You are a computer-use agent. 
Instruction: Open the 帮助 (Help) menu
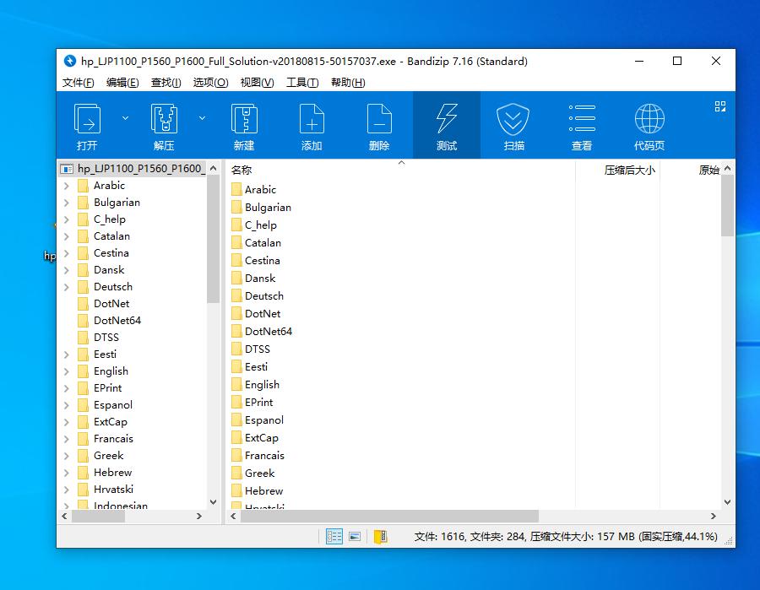pos(351,82)
